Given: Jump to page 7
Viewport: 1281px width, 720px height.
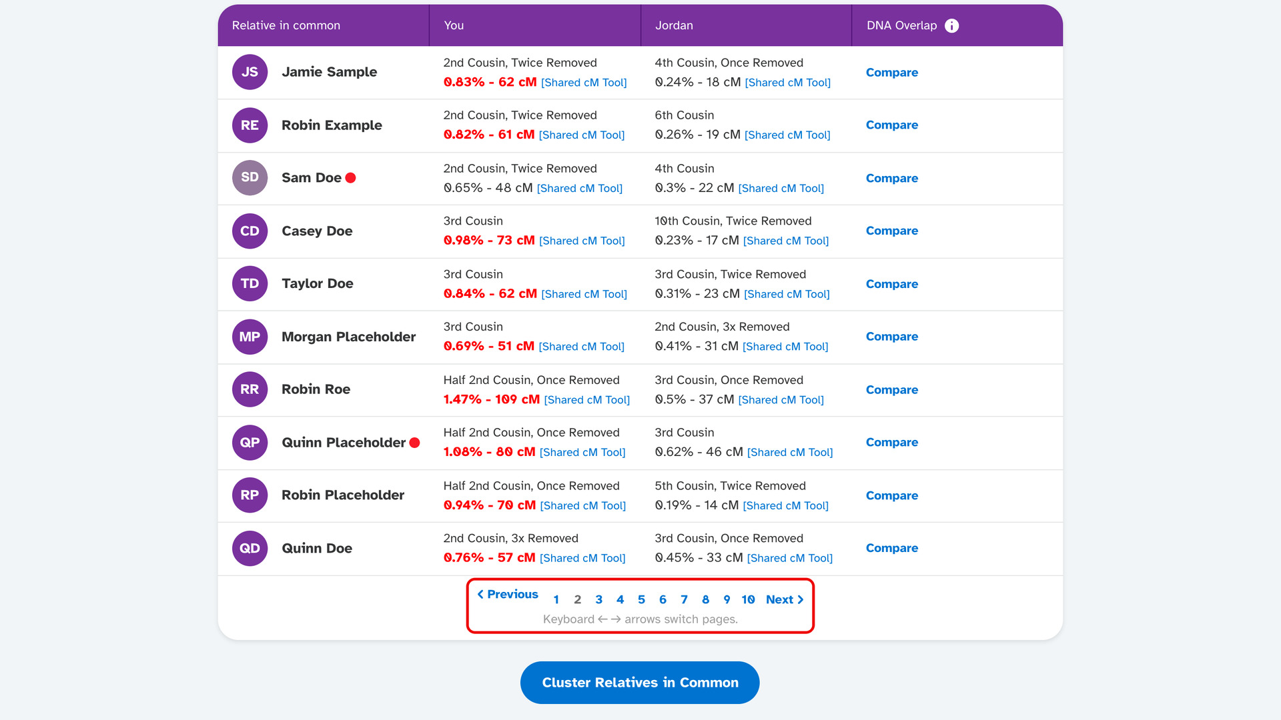Looking at the screenshot, I should click(x=684, y=599).
